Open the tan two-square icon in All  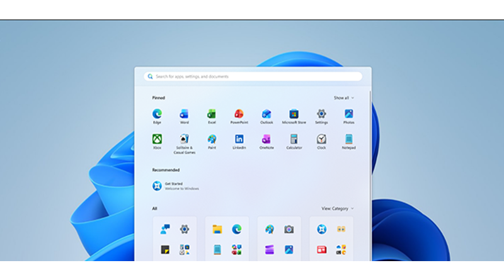(x=341, y=229)
